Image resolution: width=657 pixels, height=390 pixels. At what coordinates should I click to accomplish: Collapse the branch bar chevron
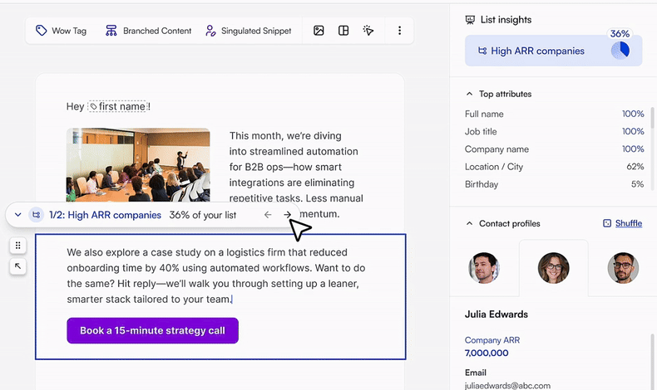coord(17,215)
